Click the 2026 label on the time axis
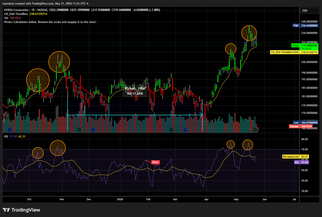 coord(120,199)
